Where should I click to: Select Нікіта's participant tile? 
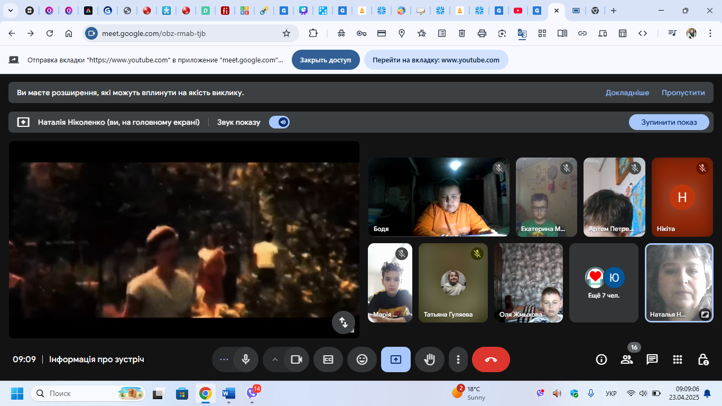click(x=682, y=197)
